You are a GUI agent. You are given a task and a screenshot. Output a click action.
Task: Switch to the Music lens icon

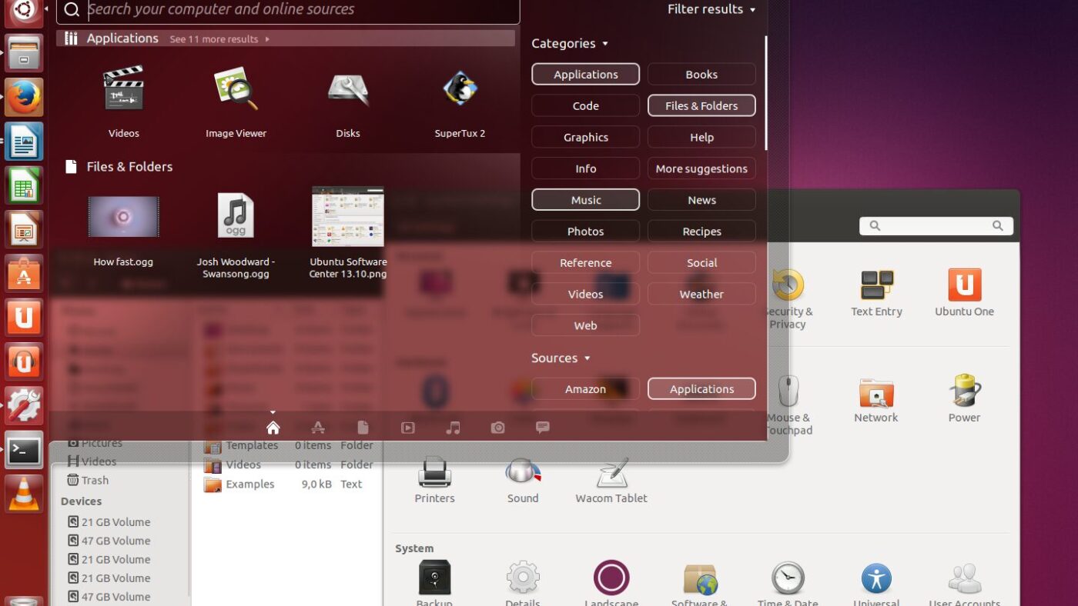click(453, 428)
